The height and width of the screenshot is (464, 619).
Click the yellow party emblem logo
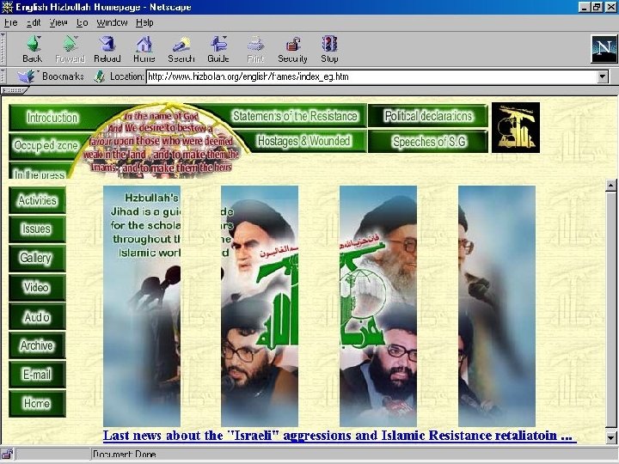coord(516,127)
